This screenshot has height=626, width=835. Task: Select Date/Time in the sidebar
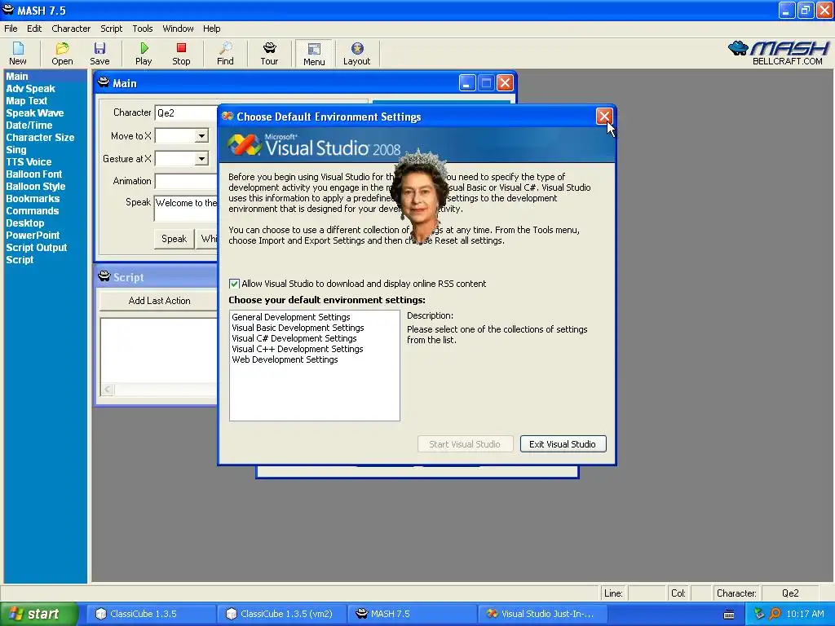point(29,125)
